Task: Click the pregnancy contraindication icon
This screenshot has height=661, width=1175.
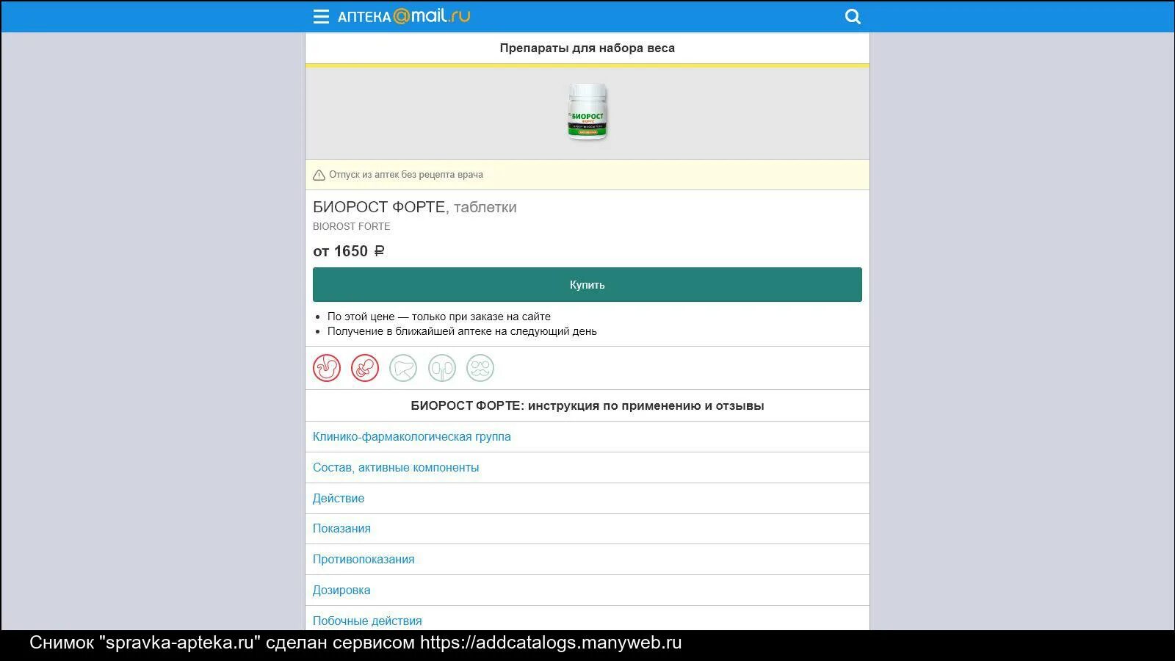Action: (x=327, y=368)
